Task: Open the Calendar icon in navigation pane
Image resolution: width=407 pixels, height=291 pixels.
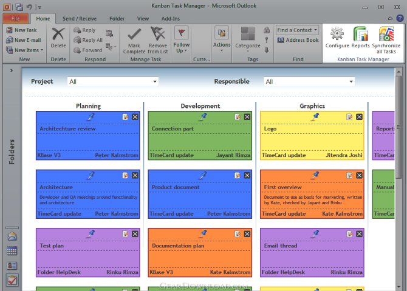Action: [x=12, y=251]
